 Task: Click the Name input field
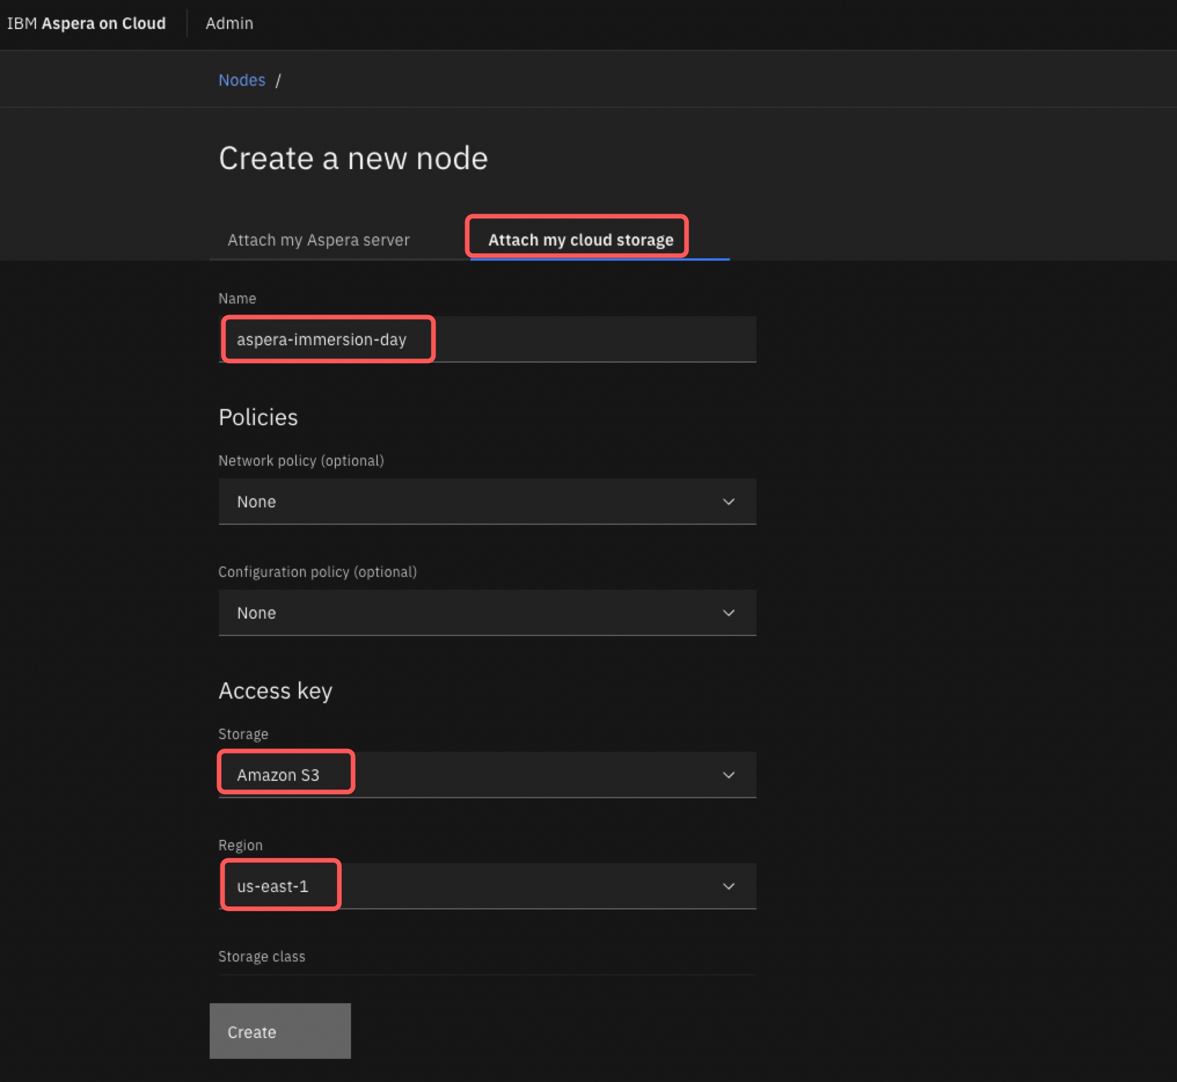(x=487, y=339)
